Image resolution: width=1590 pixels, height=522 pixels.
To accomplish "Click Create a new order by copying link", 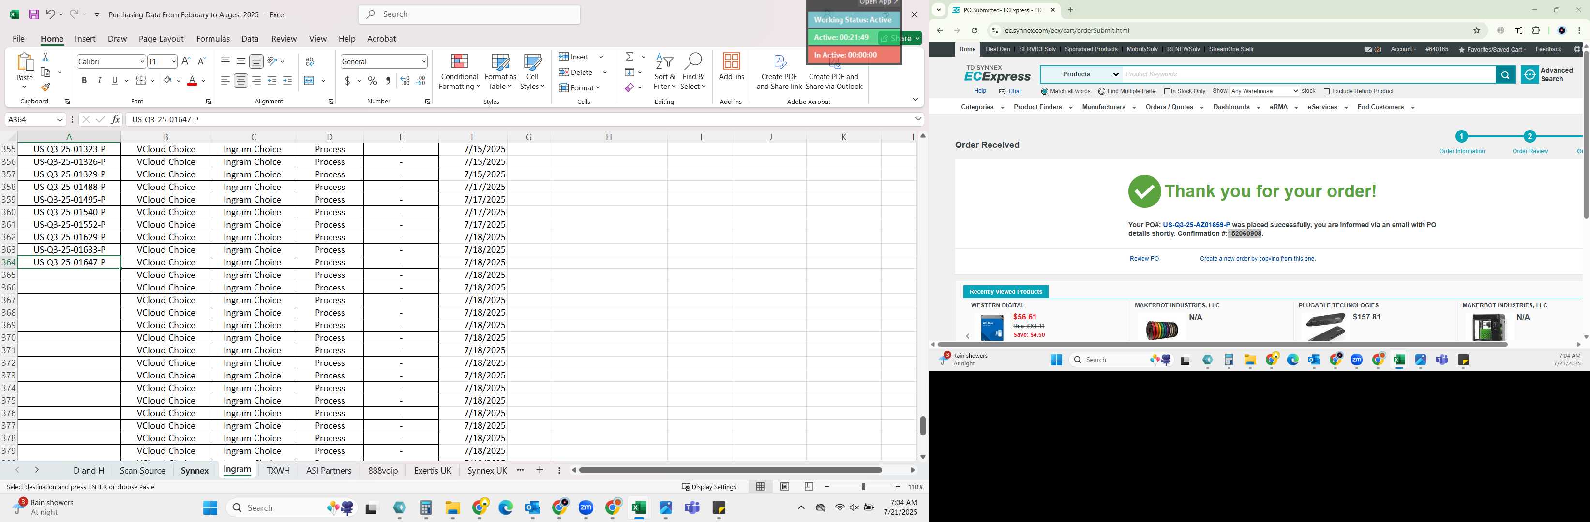I will [x=1257, y=259].
